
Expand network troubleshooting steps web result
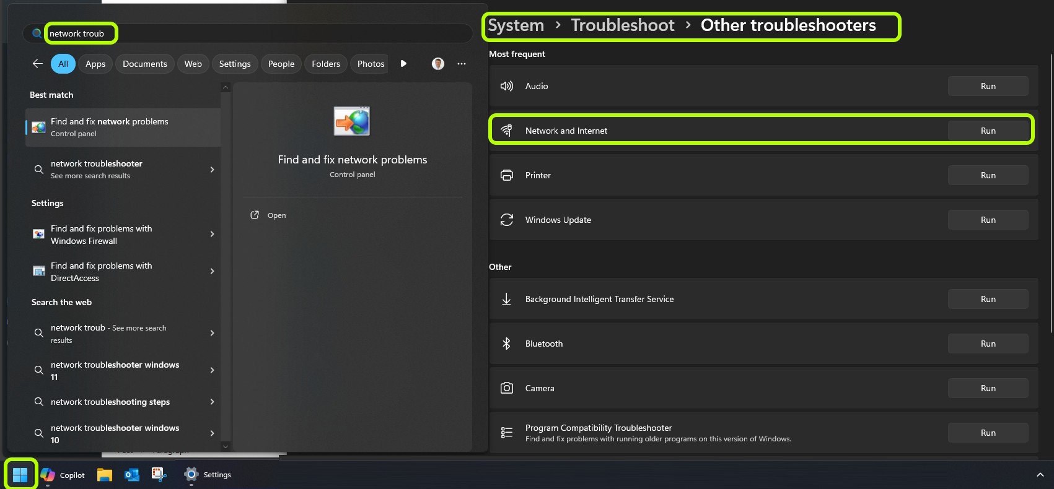(x=212, y=402)
